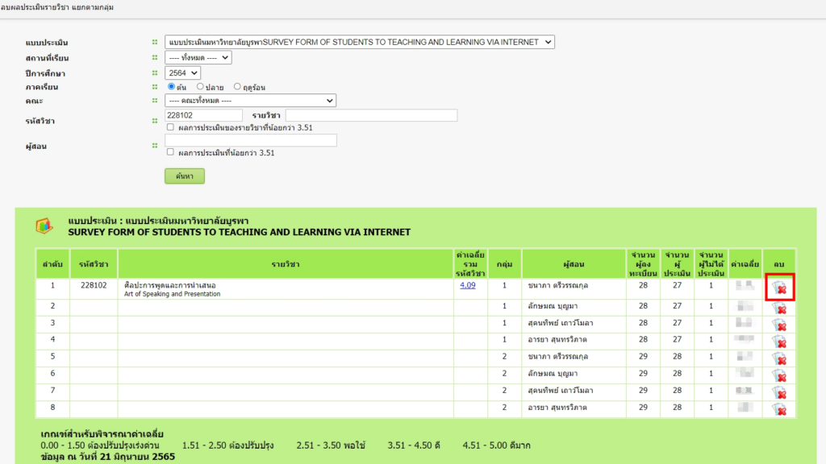826x464 pixels.
Task: Select the ต้น semester radio button
Action: [171, 86]
